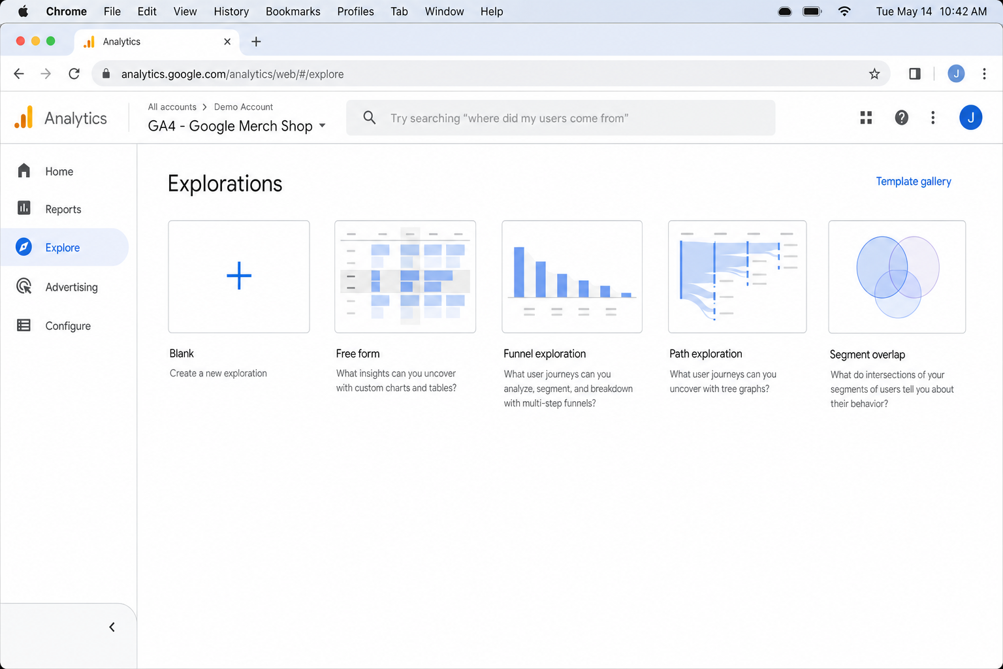Open a new tab with plus button
The height and width of the screenshot is (669, 1003).
pyautogui.click(x=256, y=42)
